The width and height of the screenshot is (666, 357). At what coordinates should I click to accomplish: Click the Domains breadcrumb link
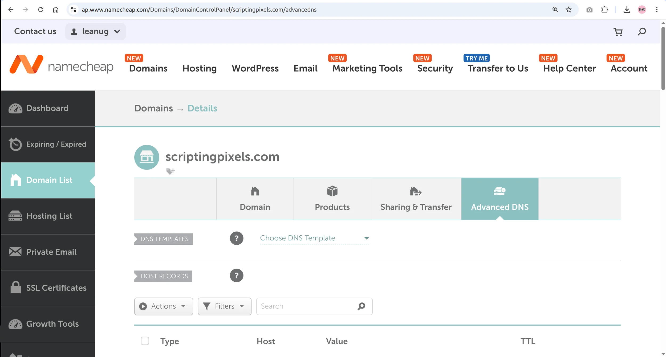pyautogui.click(x=154, y=108)
